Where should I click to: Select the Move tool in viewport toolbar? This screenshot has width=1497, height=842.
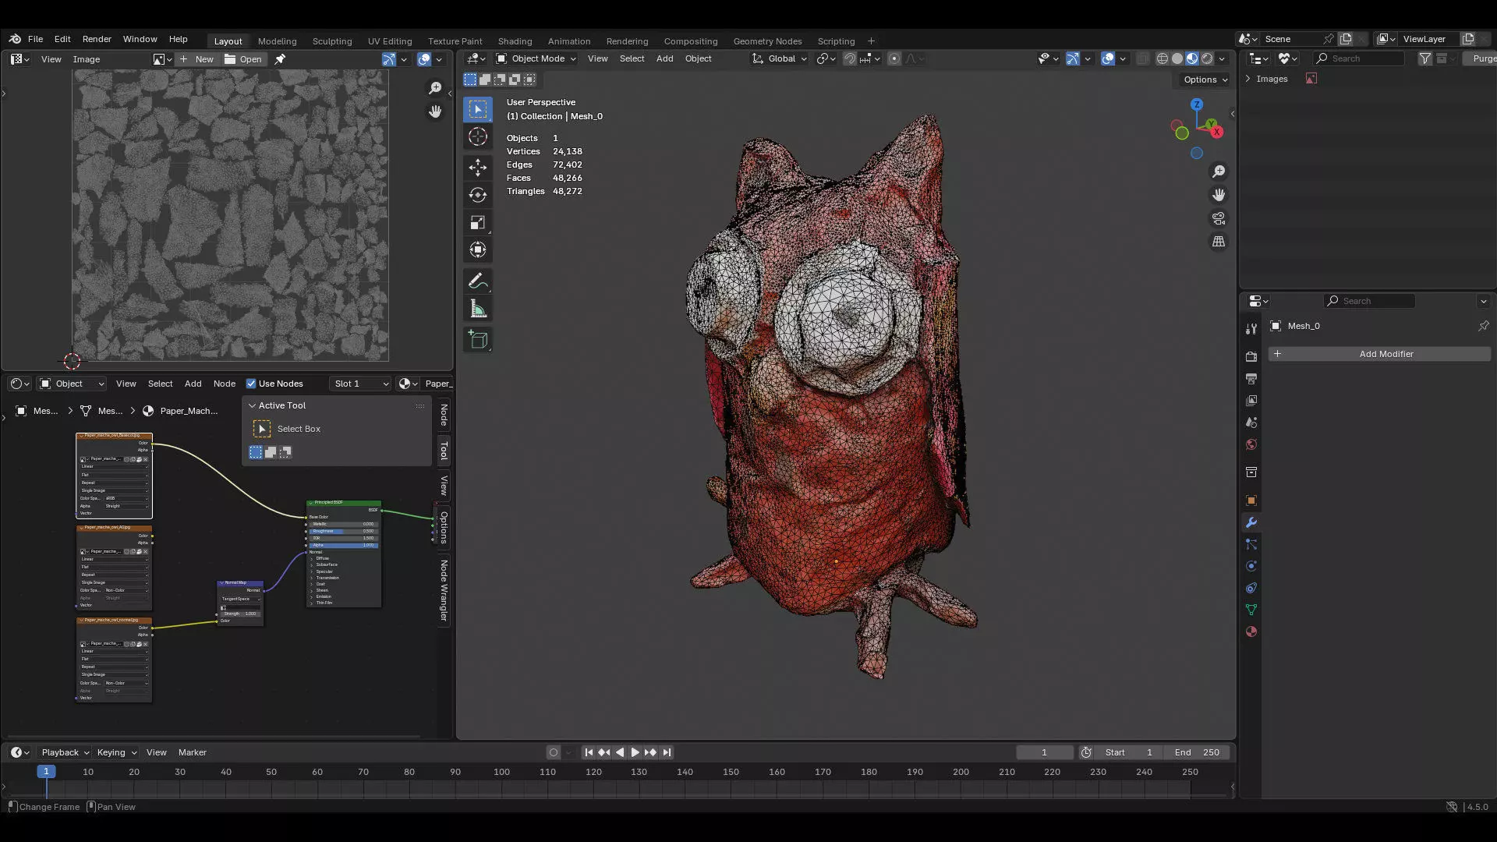coord(478,167)
